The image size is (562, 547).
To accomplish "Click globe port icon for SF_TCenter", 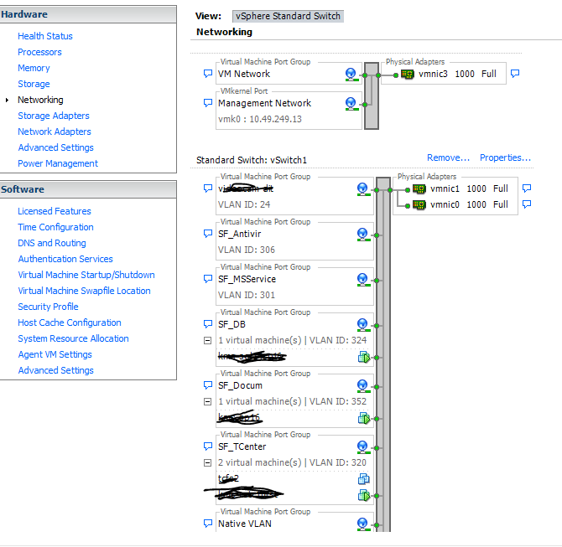I will click(363, 447).
